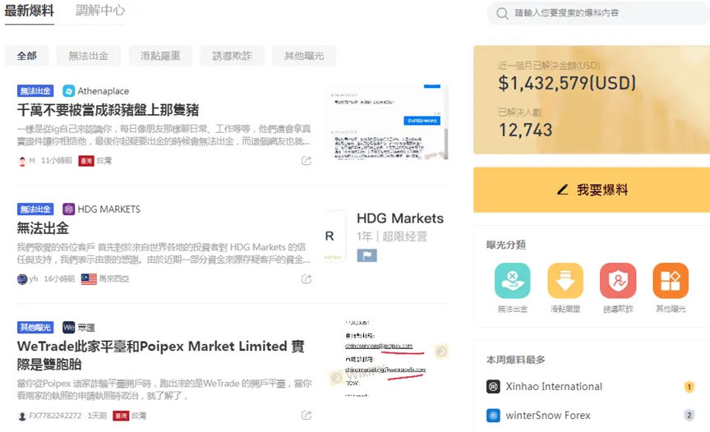Open the post titled 無法出金
This screenshot has height=432, width=710.
(43, 228)
